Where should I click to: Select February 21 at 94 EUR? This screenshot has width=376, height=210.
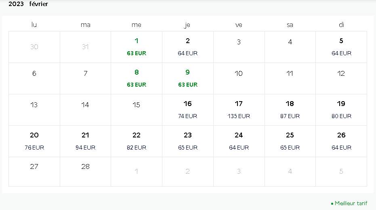[x=85, y=141]
